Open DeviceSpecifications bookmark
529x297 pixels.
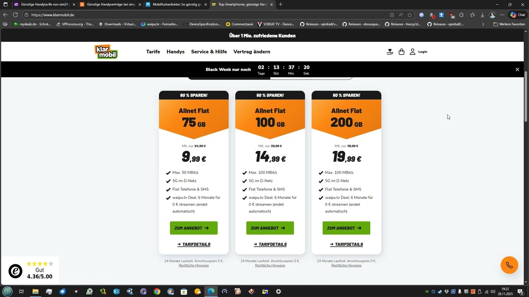pyautogui.click(x=202, y=24)
